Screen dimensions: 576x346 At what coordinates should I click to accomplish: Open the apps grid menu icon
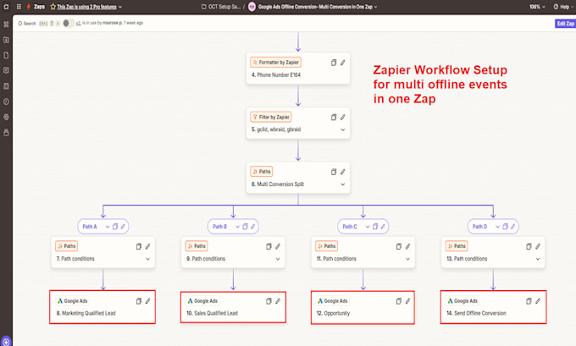19,7
